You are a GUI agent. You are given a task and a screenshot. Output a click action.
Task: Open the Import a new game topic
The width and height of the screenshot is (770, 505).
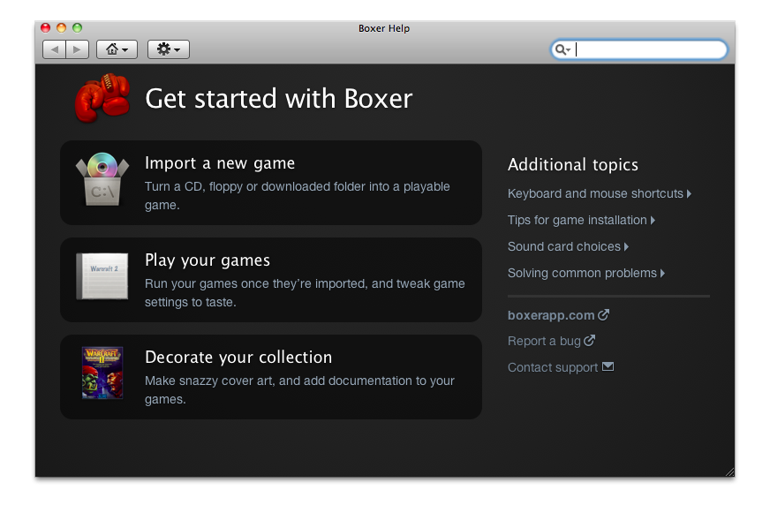220,163
